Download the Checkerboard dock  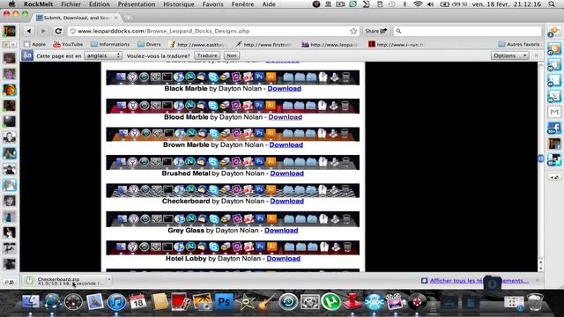coord(286,202)
